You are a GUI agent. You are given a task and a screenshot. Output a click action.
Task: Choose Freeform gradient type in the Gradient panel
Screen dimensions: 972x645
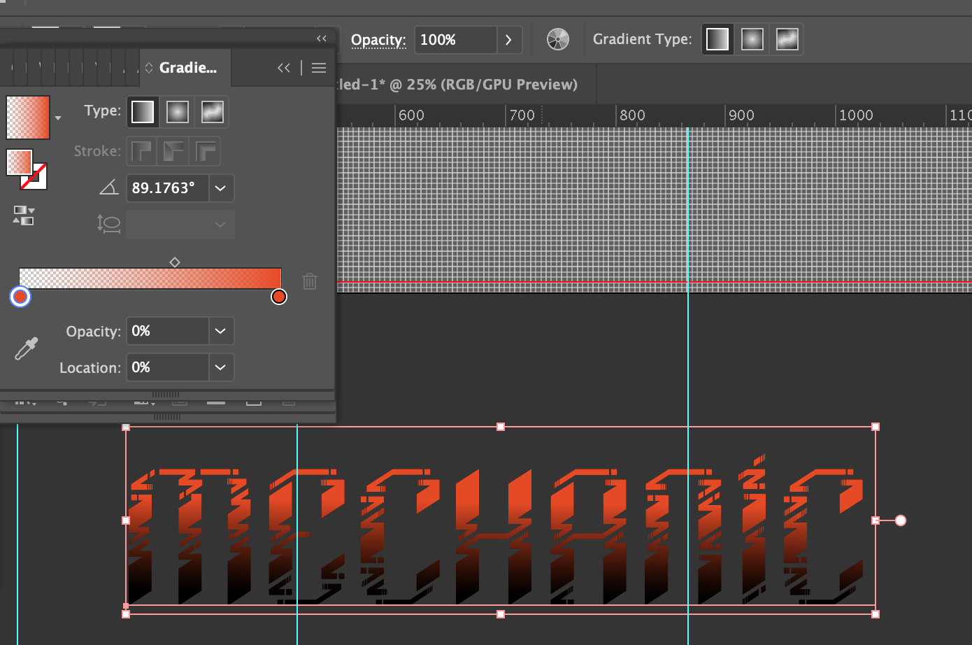[212, 111]
